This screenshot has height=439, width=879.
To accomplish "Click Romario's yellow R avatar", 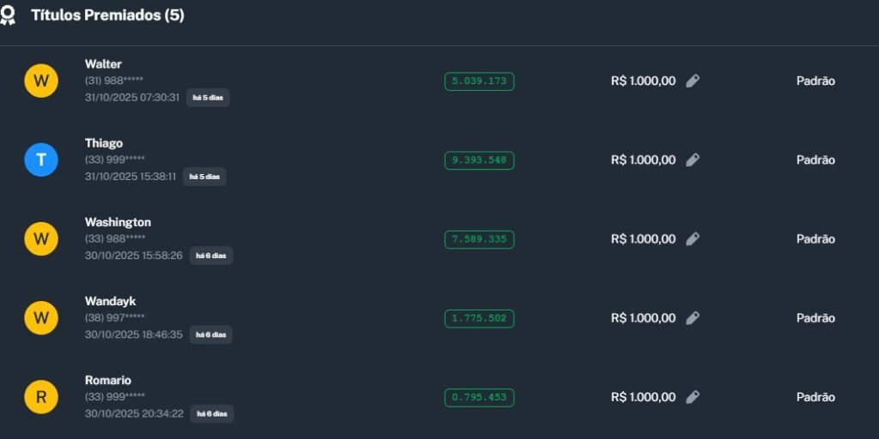I will pos(40,397).
